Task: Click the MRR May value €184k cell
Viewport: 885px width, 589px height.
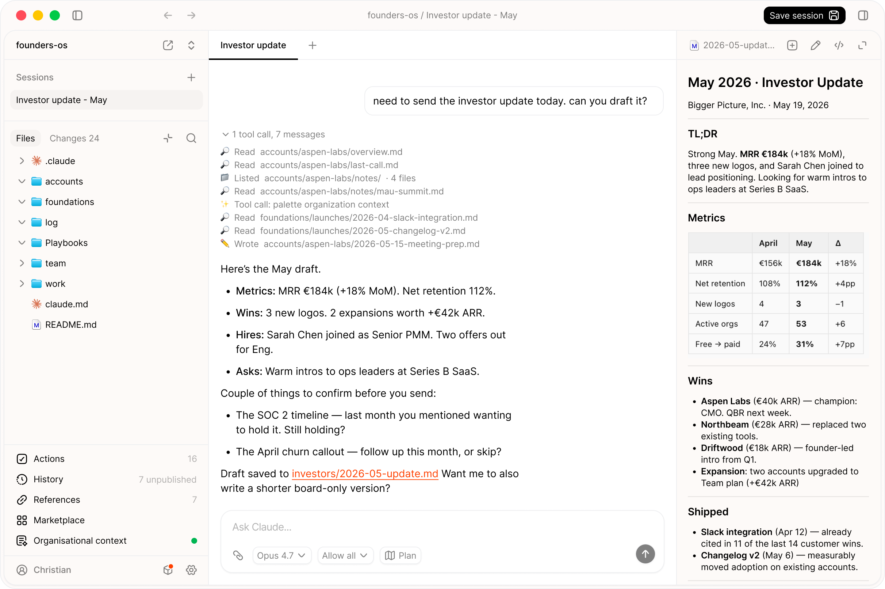Action: pyautogui.click(x=808, y=263)
